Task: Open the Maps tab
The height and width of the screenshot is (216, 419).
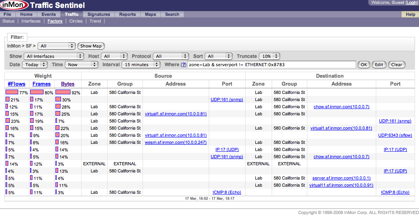Action: (150, 14)
